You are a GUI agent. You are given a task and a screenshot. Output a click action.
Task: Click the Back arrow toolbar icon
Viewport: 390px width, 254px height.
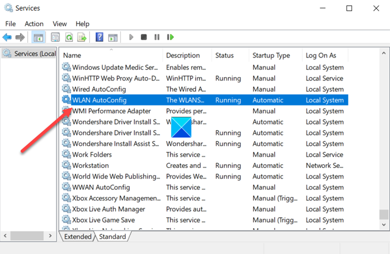[x=7, y=37]
